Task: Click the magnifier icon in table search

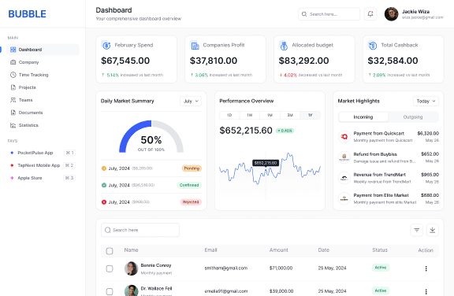Action: (x=108, y=230)
